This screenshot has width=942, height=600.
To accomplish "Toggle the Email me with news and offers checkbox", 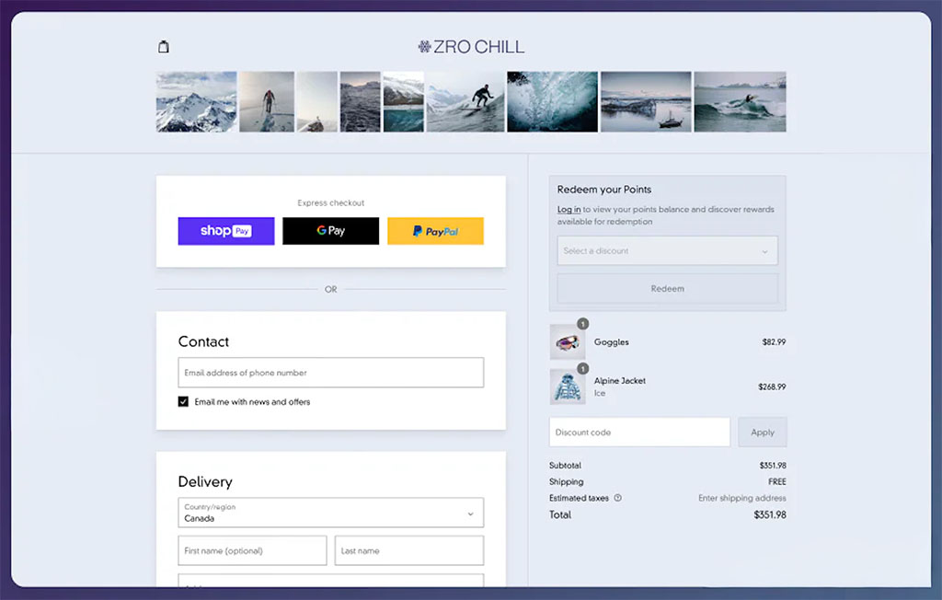I will pyautogui.click(x=183, y=402).
